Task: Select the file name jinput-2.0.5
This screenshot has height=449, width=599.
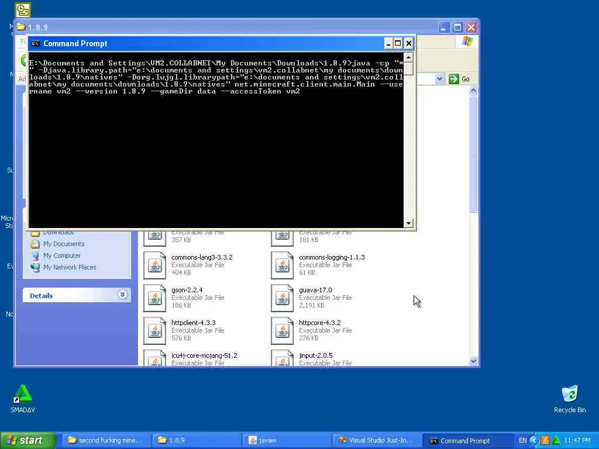Action: click(x=315, y=355)
